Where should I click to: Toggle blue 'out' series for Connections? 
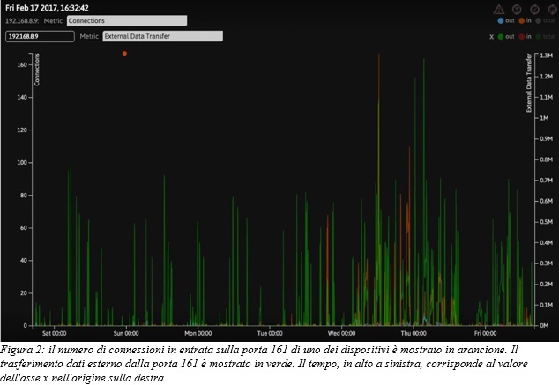(503, 20)
